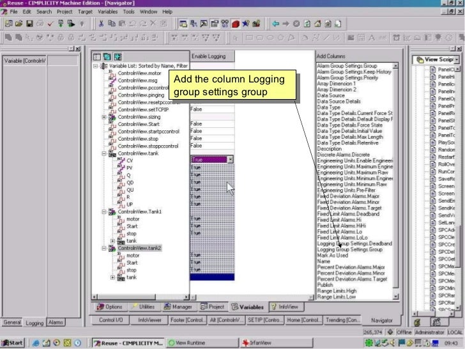Expand the ControlnView.sizing node
The width and height of the screenshot is (465, 349).
tap(104, 117)
